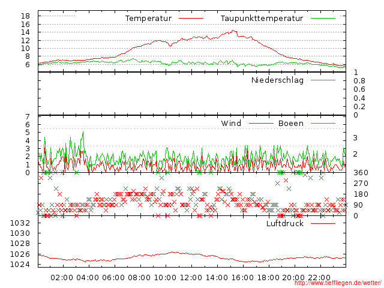The width and height of the screenshot is (384, 288).
Task: Click green line sample beside Niederschlag
Action: coord(323,80)
